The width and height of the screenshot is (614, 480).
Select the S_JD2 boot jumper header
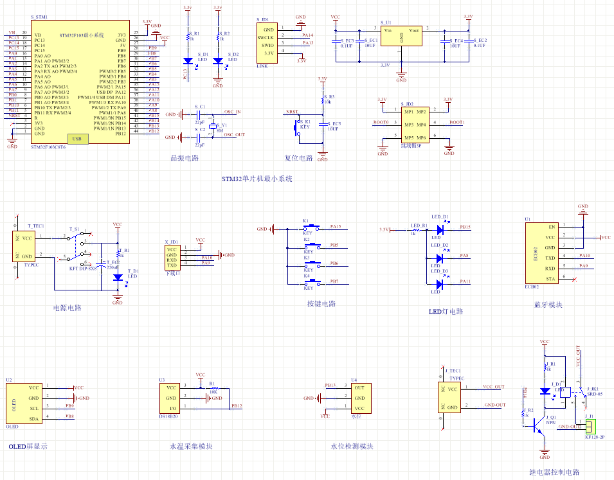(415, 125)
